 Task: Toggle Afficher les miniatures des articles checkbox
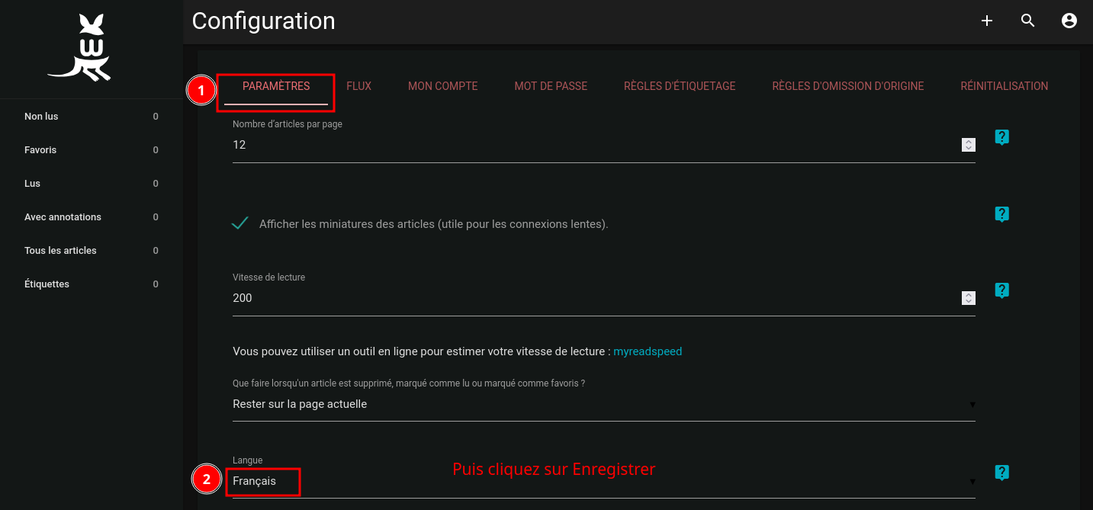(x=240, y=223)
